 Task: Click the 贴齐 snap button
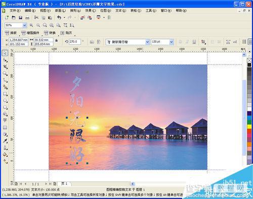66,33
